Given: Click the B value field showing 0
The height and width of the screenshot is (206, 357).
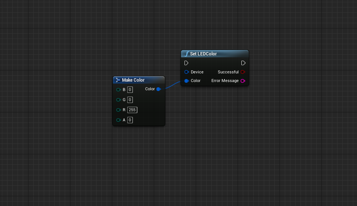Looking at the screenshot, I should [130, 90].
